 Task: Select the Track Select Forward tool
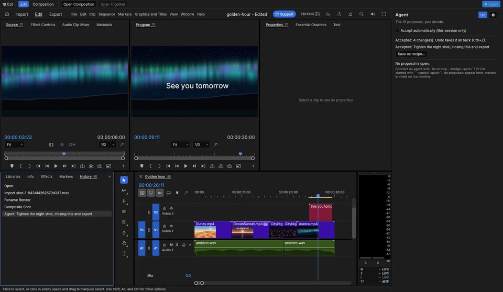(x=124, y=190)
